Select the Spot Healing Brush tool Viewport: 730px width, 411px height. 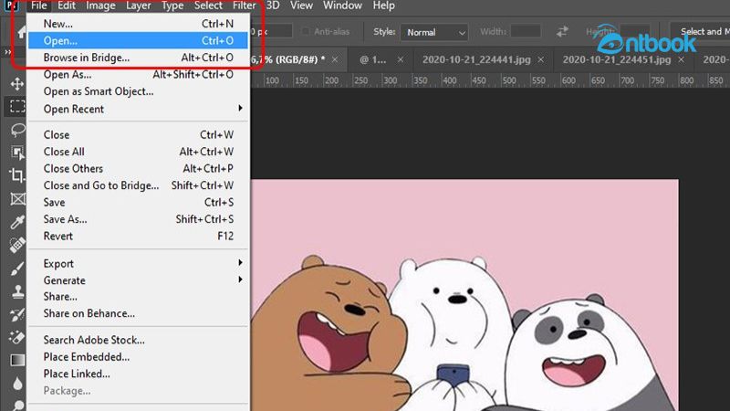click(17, 245)
